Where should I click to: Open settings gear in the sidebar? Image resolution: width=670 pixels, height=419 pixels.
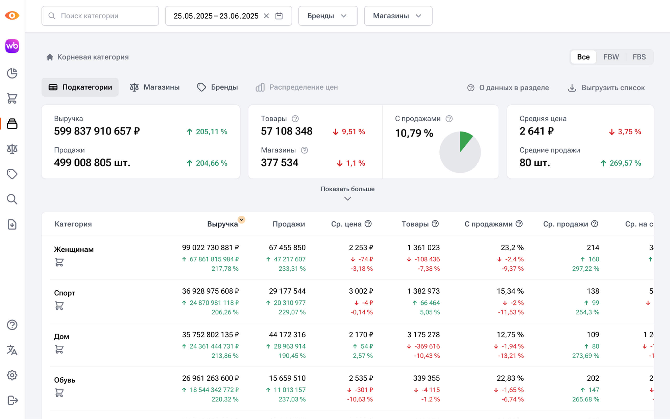(x=12, y=375)
